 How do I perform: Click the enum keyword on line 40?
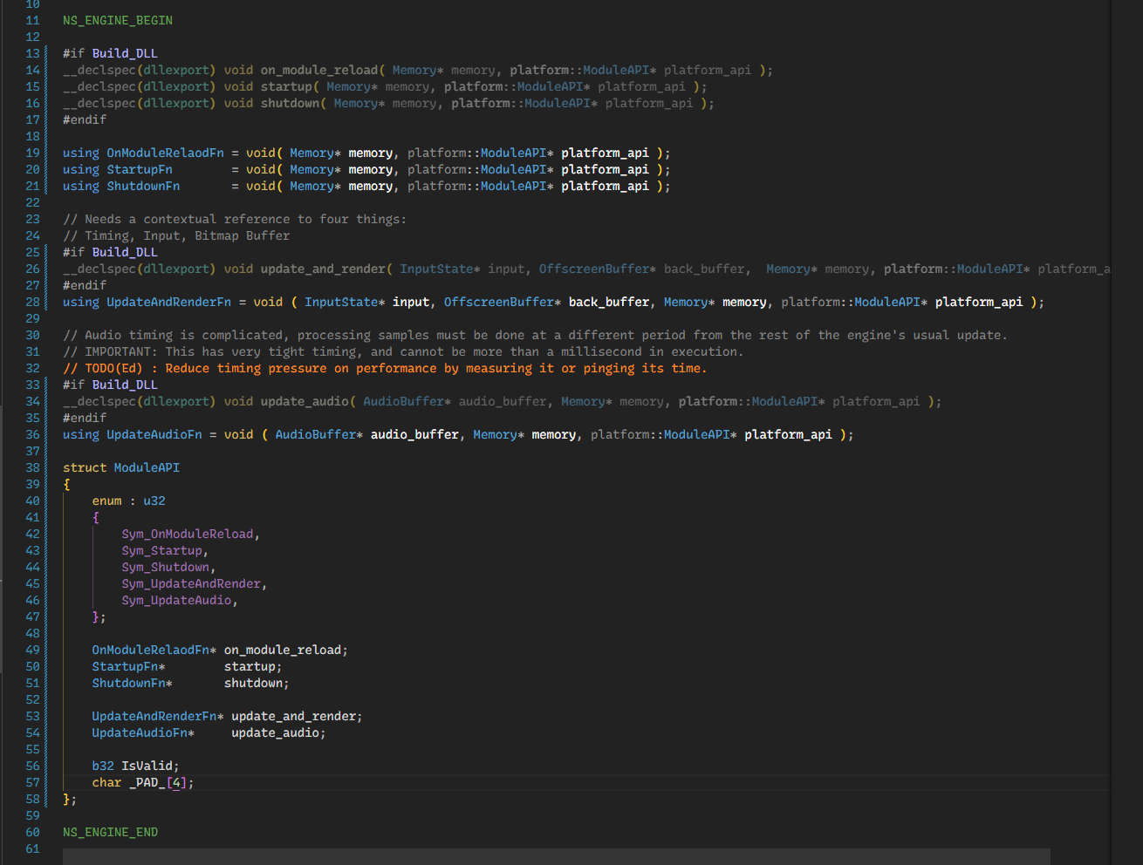(106, 501)
